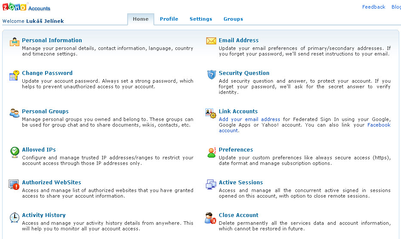
Task: Open the Preferences heading link
Action: click(x=236, y=150)
